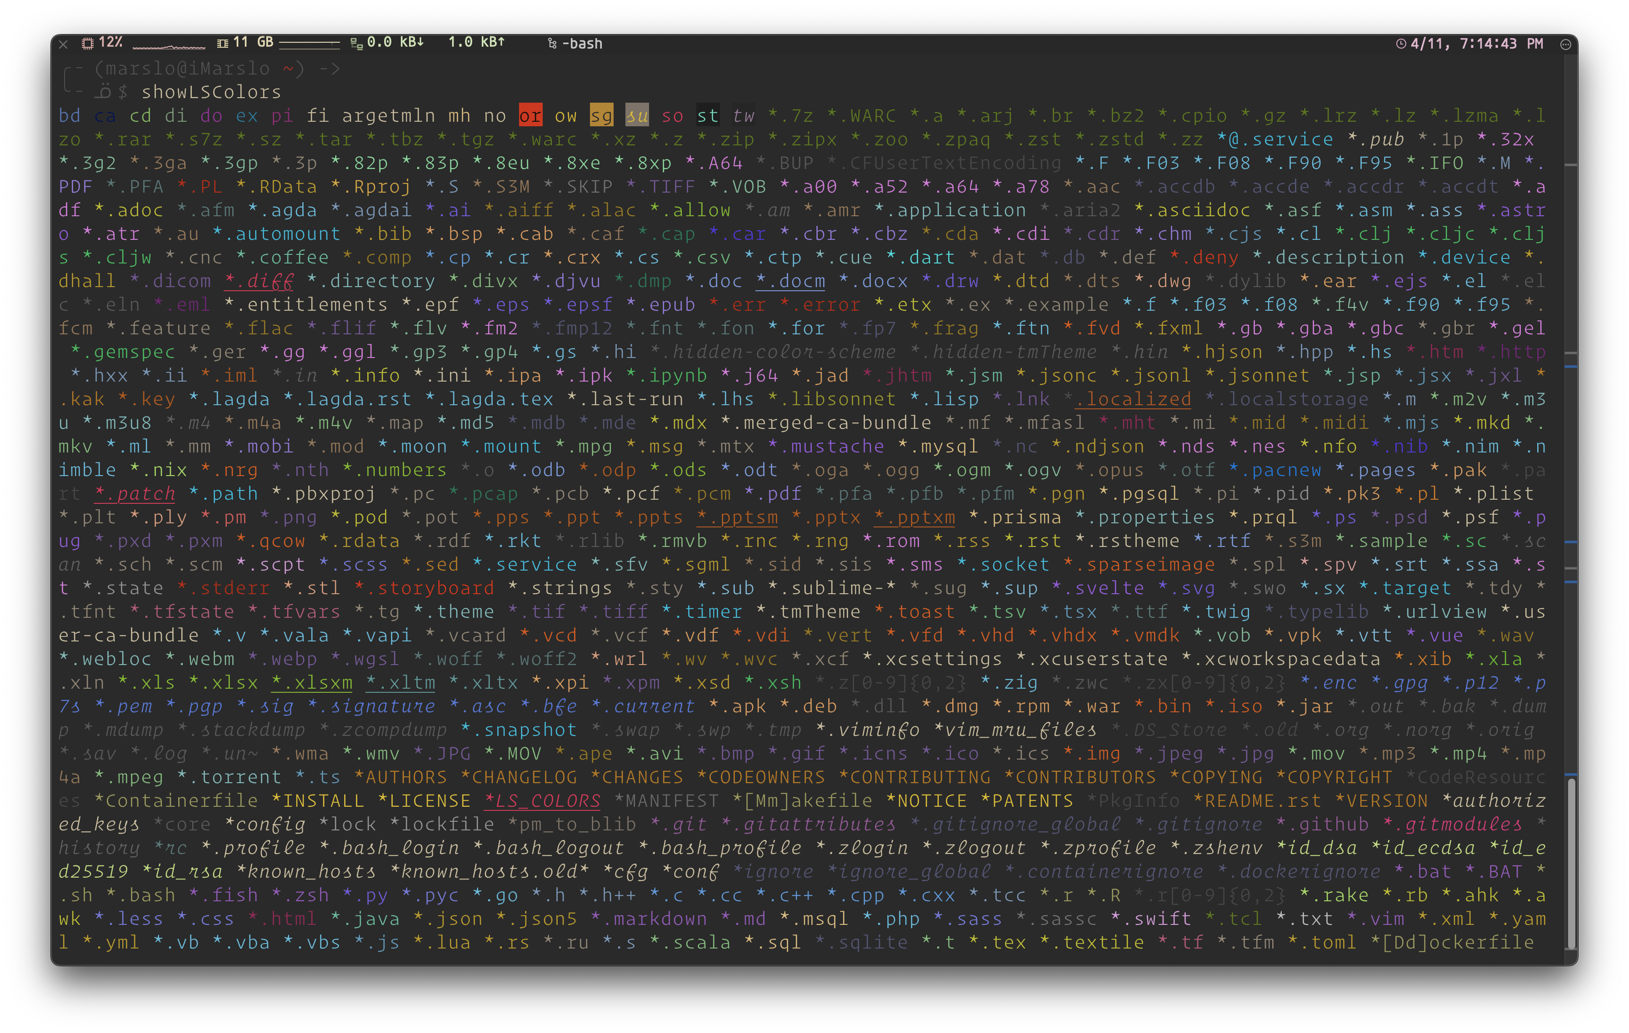Click the '*.sparseimage' entry
This screenshot has height=1033, width=1629.
[1139, 565]
